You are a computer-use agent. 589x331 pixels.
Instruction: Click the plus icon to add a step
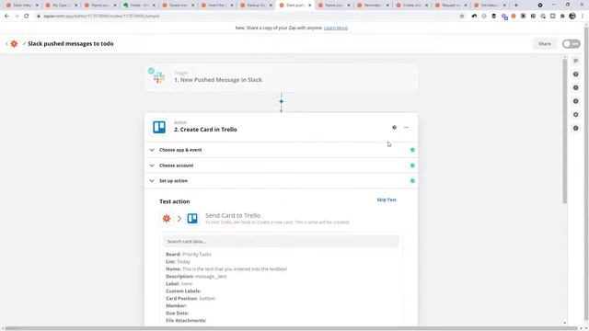pyautogui.click(x=281, y=101)
